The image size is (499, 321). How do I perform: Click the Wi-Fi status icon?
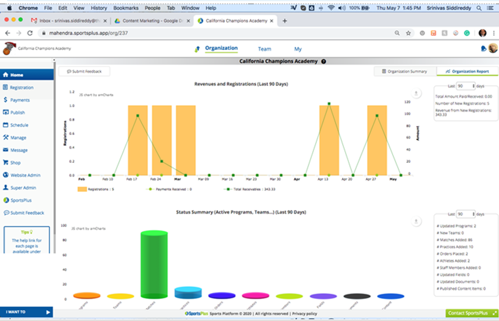coord(331,8)
